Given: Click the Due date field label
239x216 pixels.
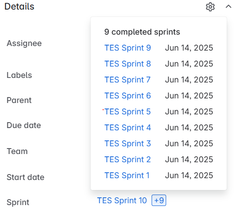Looking at the screenshot, I should 24,125.
